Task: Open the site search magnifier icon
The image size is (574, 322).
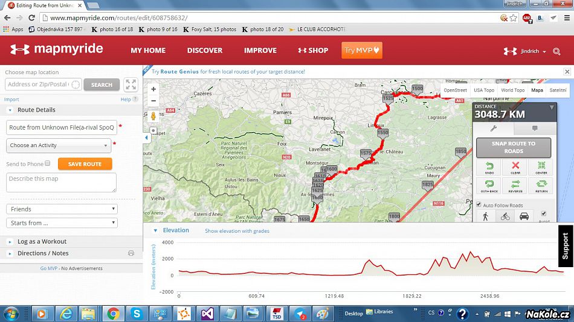Action: point(556,51)
